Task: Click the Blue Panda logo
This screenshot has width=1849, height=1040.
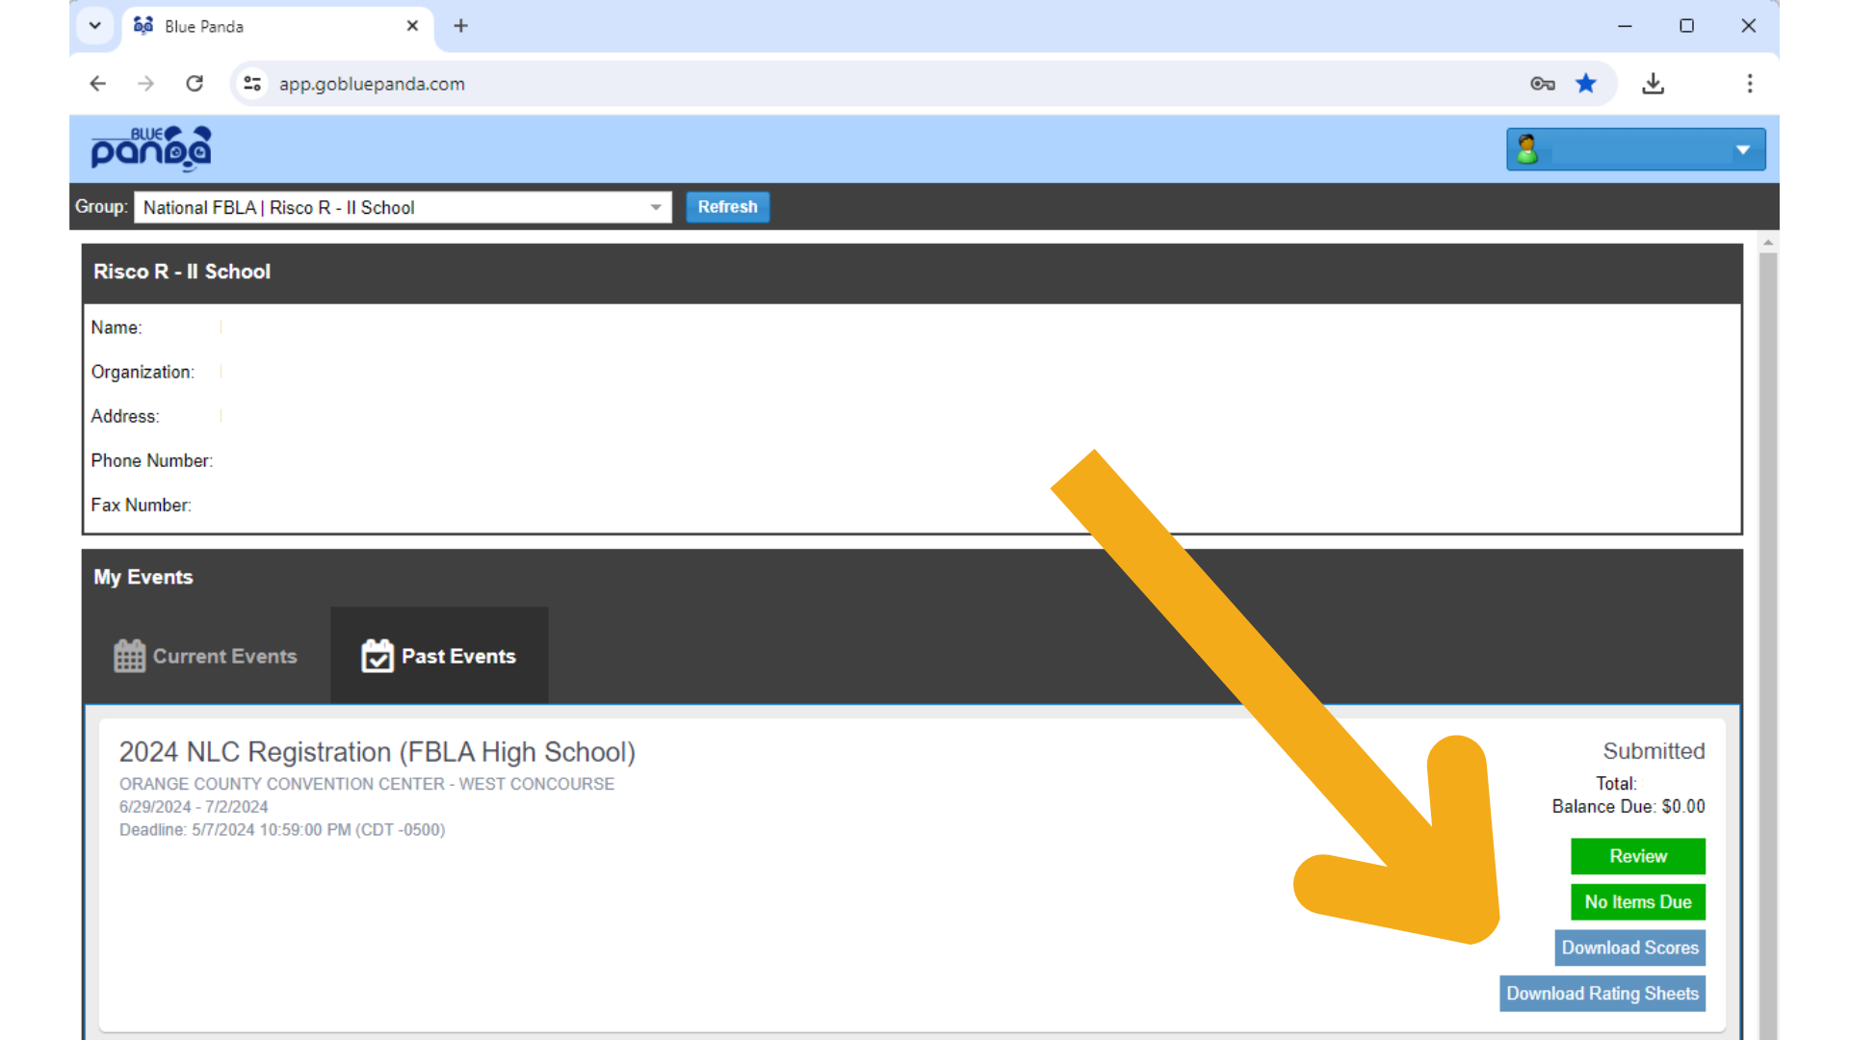Action: 151,148
